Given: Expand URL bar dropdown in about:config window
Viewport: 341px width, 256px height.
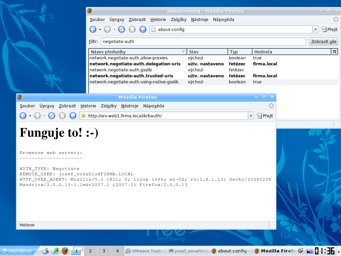Looking at the screenshot, I should (x=315, y=29).
